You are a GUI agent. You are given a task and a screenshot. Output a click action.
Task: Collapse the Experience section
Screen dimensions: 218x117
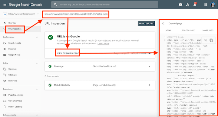pos(37,89)
